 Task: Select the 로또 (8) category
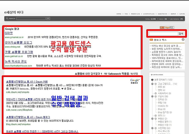(x=161, y=87)
